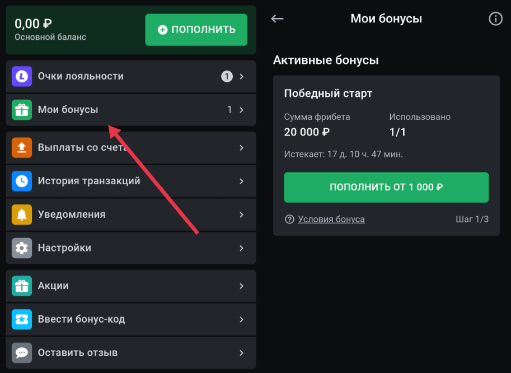Click the blue clock transaction history icon
This screenshot has width=511, height=373.
click(x=22, y=181)
